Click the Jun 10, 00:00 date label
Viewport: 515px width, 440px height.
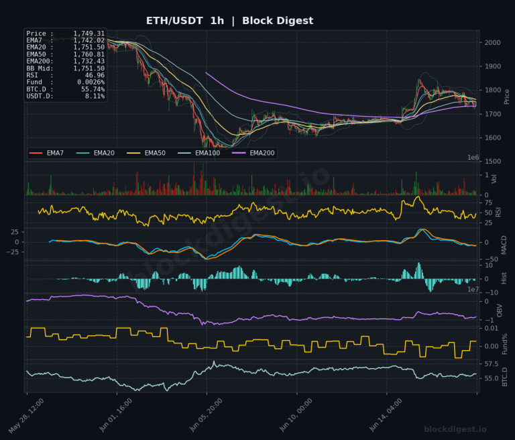pos(296,415)
